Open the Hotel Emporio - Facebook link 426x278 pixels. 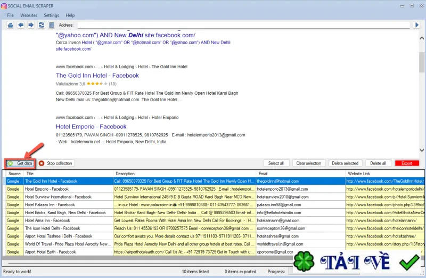pyautogui.click(x=91, y=127)
